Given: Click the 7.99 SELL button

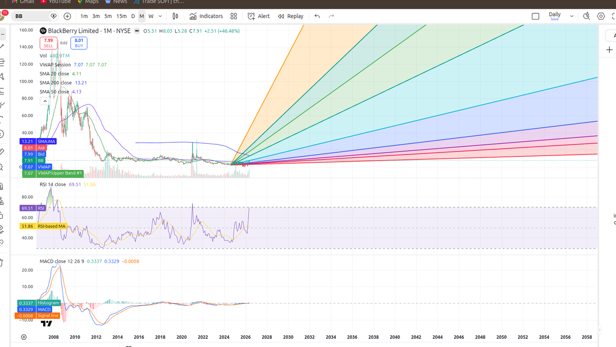Looking at the screenshot, I should [48, 43].
